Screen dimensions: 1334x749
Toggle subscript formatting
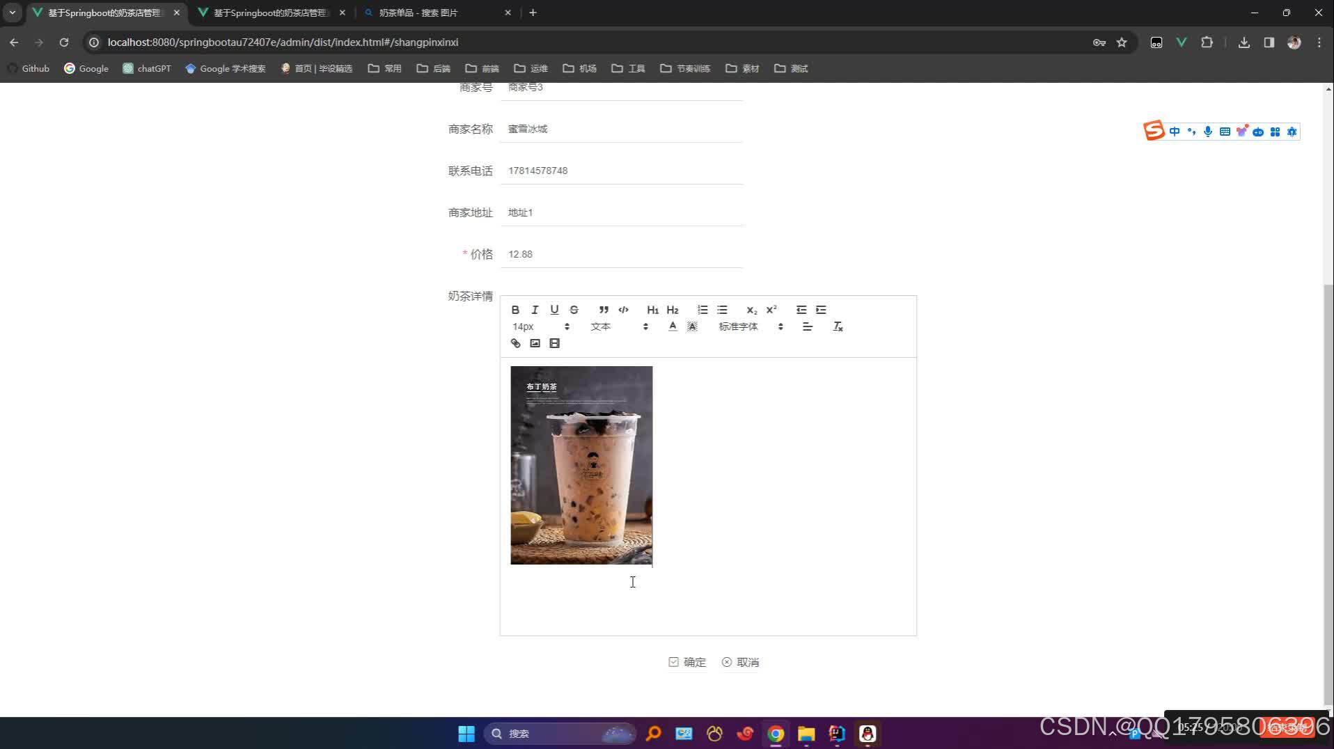pyautogui.click(x=751, y=310)
